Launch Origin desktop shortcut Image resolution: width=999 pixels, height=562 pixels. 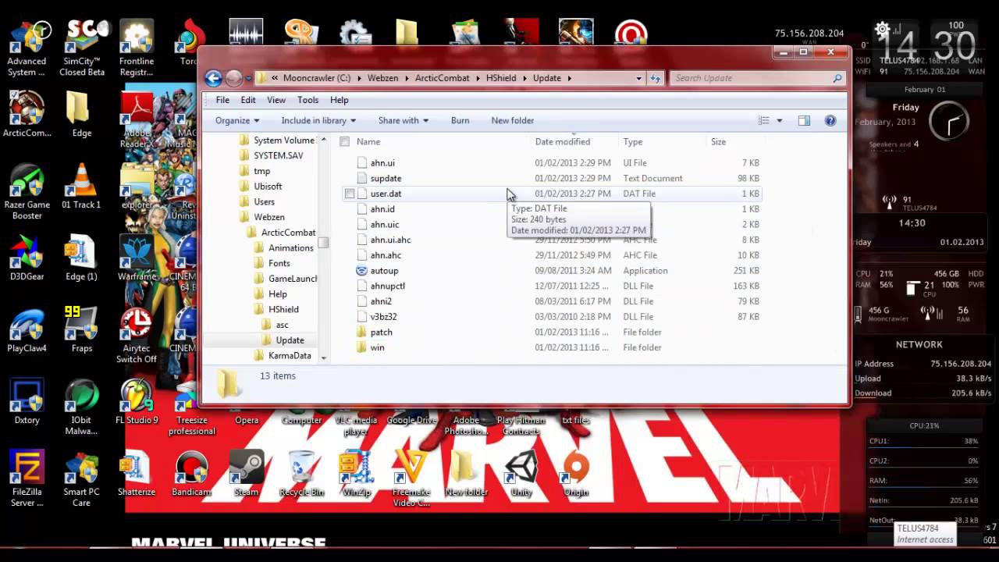pyautogui.click(x=576, y=474)
